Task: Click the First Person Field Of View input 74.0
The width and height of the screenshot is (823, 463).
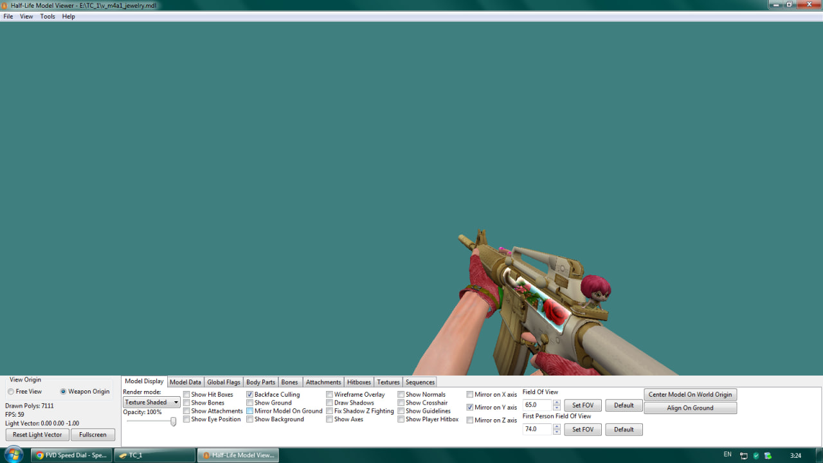Action: point(538,430)
